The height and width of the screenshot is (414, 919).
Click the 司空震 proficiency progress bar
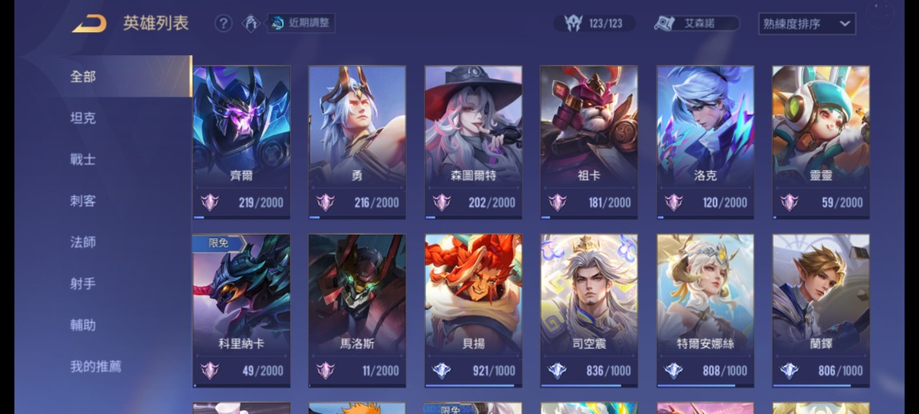588,386
